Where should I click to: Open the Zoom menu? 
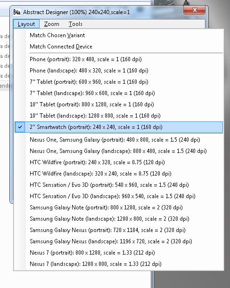[x=51, y=24]
